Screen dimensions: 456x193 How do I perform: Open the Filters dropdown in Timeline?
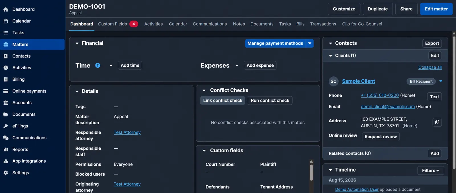click(x=431, y=170)
